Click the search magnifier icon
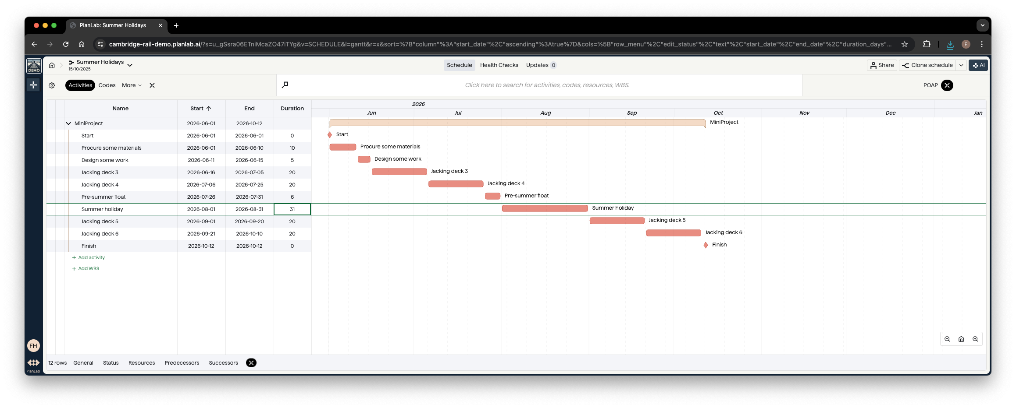The width and height of the screenshot is (1016, 408). click(285, 84)
